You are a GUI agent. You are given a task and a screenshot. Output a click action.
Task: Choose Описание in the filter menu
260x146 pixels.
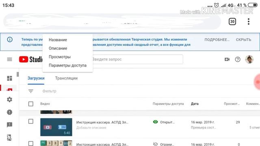[x=58, y=48]
